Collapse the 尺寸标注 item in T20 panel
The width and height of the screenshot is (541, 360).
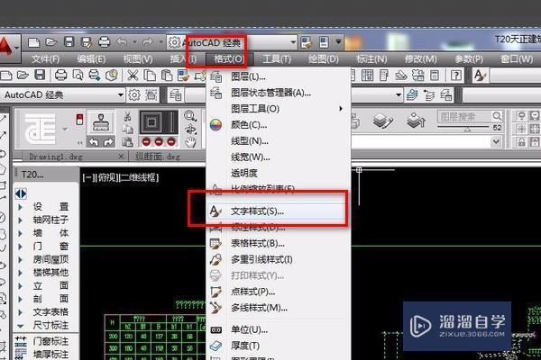(x=21, y=326)
